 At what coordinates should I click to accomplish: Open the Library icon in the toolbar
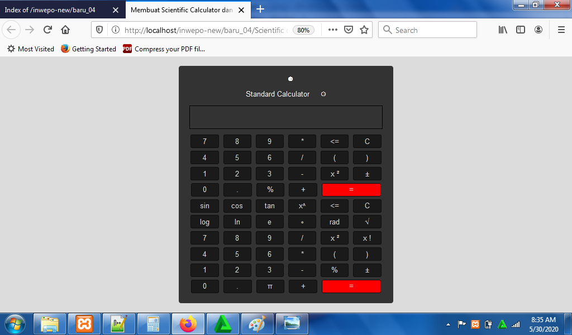click(503, 30)
